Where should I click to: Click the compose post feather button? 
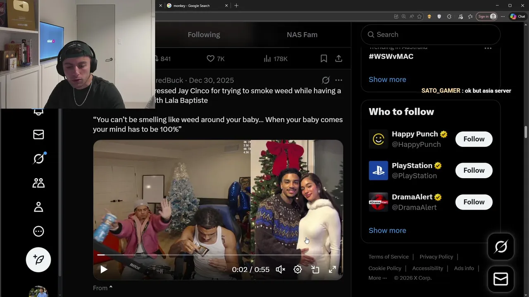[38, 259]
